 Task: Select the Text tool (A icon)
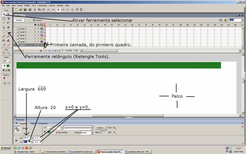(x=8, y=27)
